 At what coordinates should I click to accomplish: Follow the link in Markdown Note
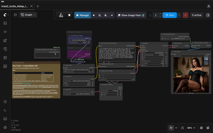[26, 83]
